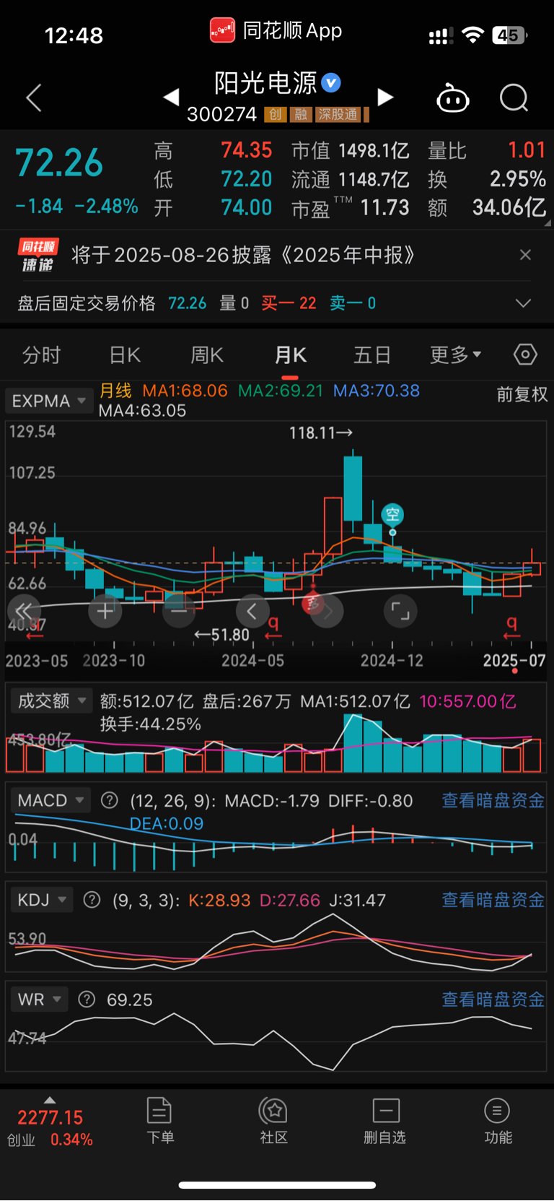Tap the 融 margin trading tag badge
554x1201 pixels.
tap(301, 115)
